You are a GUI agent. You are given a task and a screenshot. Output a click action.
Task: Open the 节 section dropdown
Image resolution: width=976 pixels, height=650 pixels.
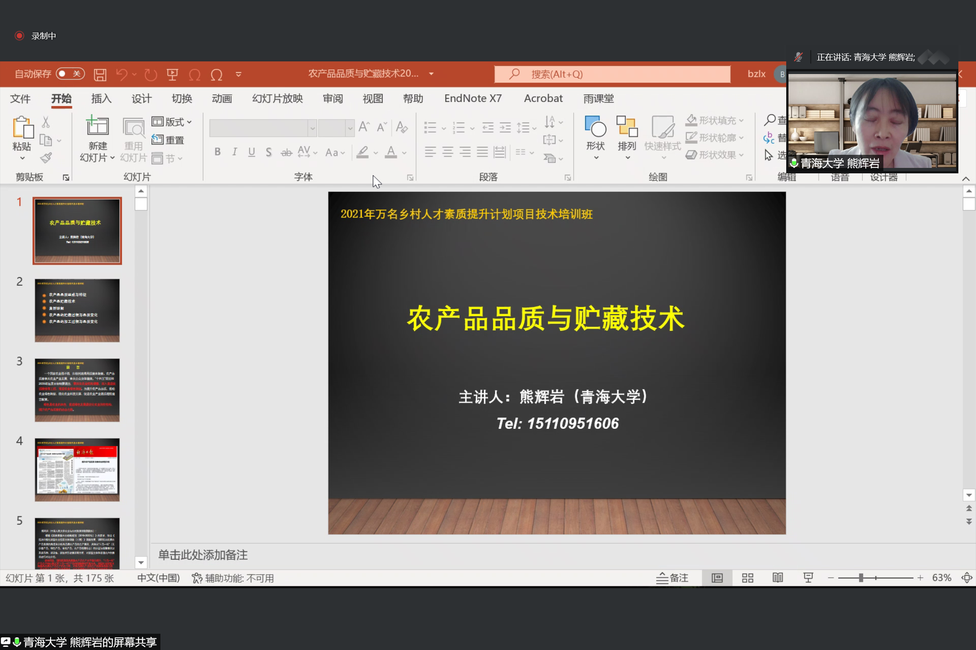(167, 158)
